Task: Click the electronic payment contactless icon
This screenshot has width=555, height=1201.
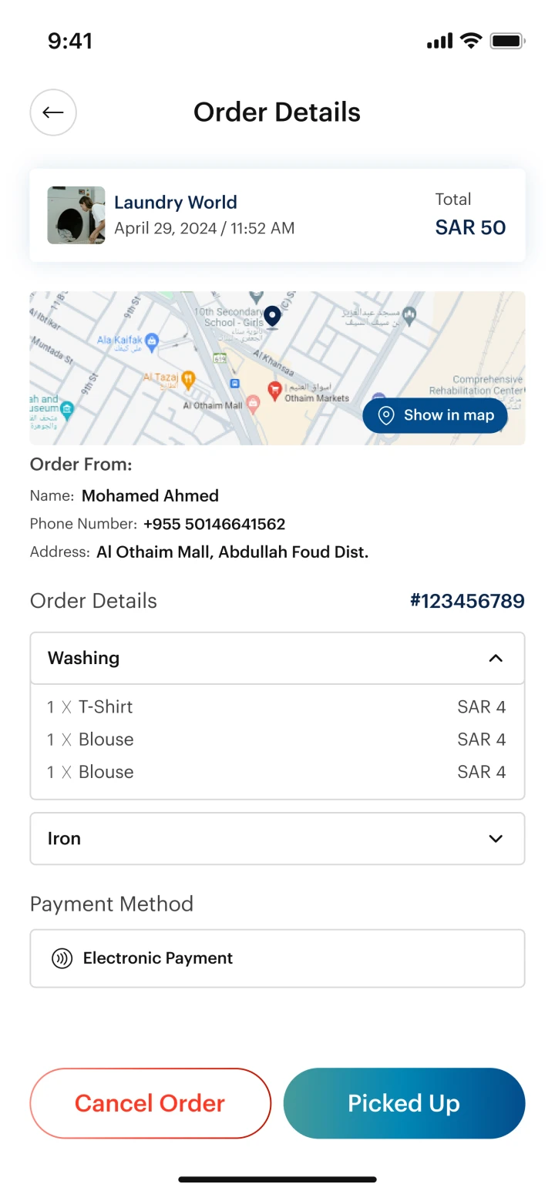Action: 62,958
